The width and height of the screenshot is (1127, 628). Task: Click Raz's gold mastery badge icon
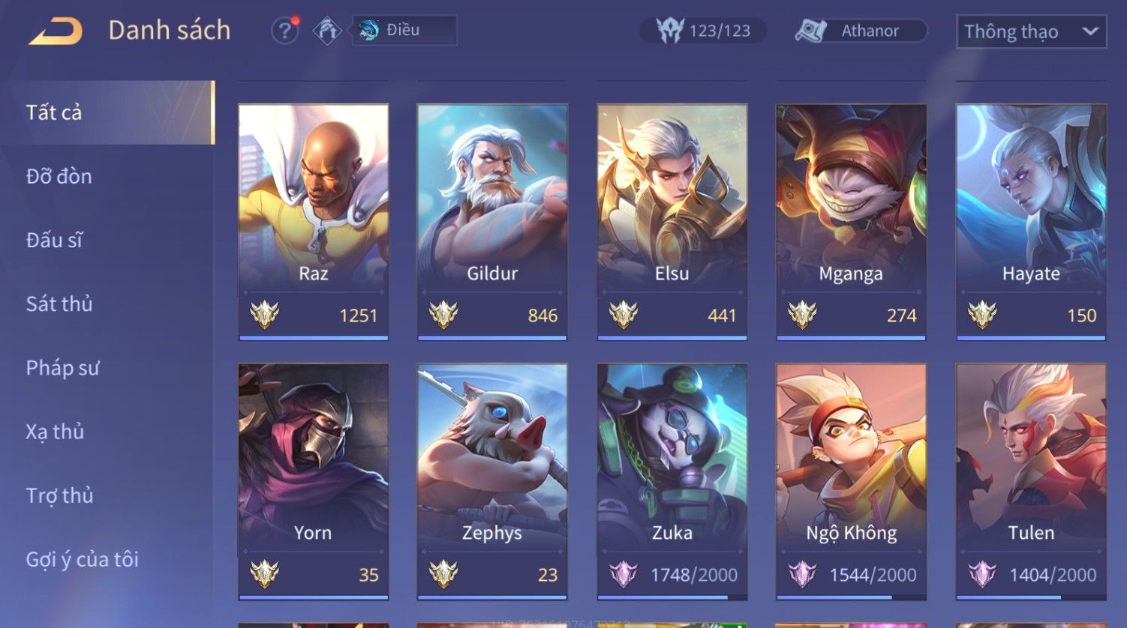(264, 315)
